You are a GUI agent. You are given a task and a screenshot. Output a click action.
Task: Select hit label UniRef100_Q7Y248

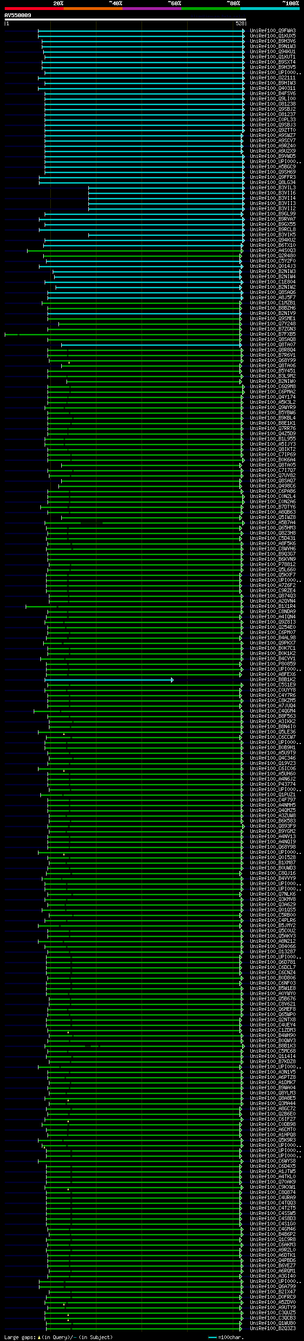(273, 324)
